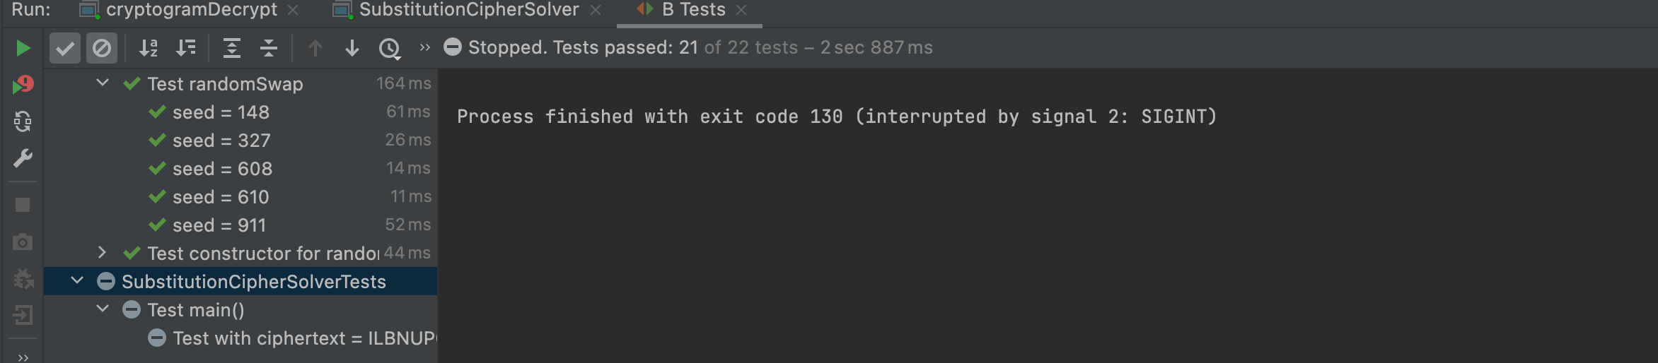Image resolution: width=1658 pixels, height=363 pixels.
Task: Toggle Show Ignored tests button
Action: pyautogui.click(x=101, y=48)
